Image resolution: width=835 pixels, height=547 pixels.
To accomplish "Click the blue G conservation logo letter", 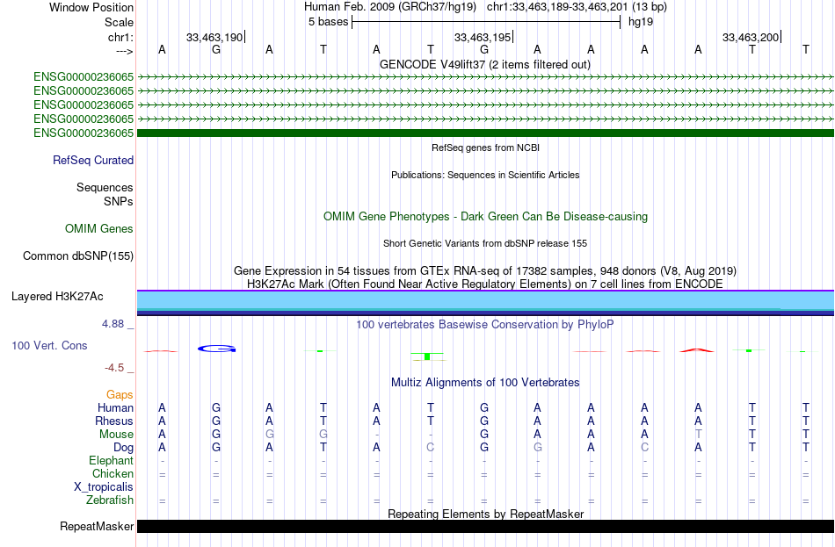I will 217,349.
